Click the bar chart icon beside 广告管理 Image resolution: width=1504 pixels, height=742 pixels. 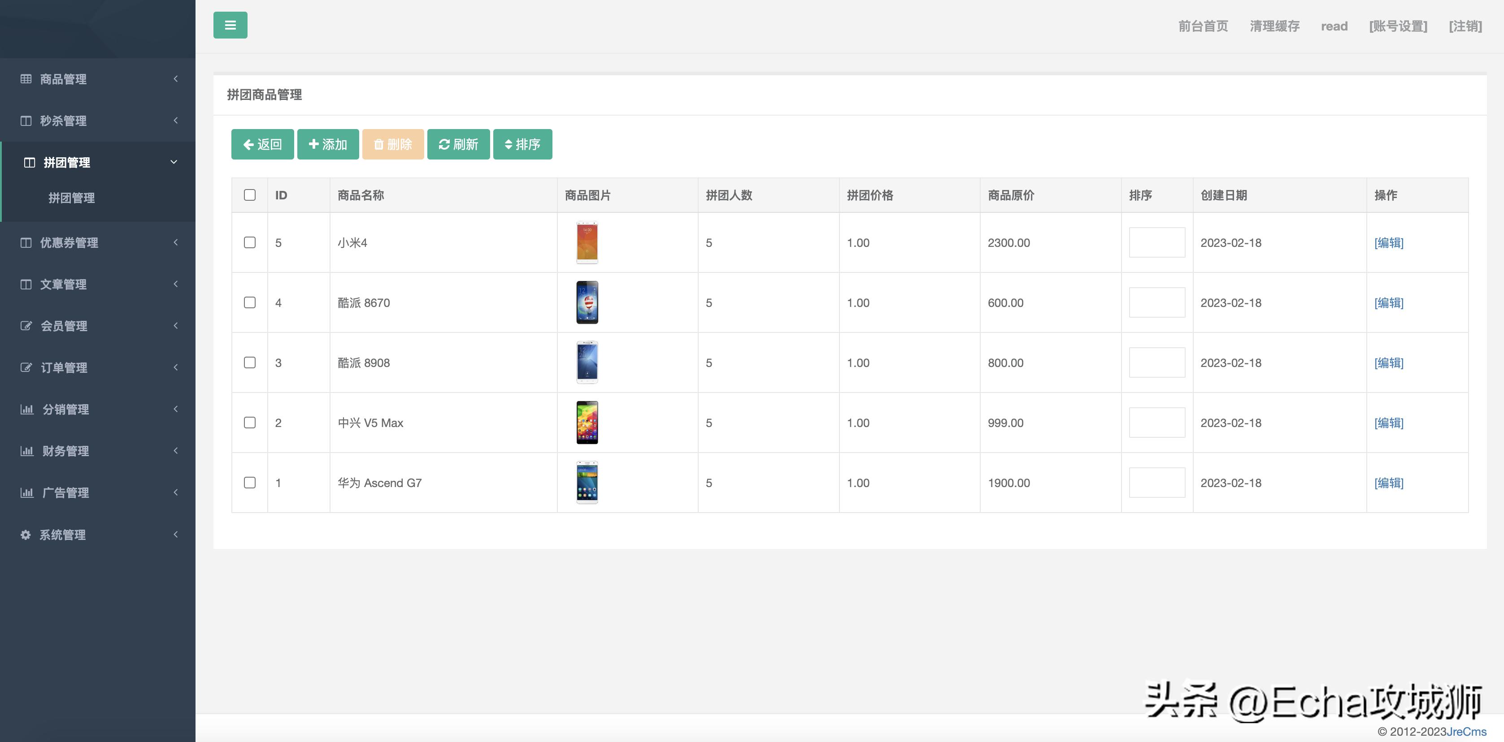point(27,492)
